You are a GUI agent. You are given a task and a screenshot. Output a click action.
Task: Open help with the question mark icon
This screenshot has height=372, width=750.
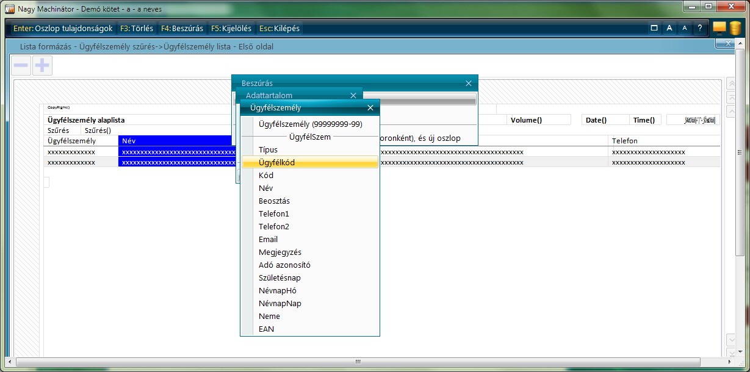pyautogui.click(x=700, y=28)
